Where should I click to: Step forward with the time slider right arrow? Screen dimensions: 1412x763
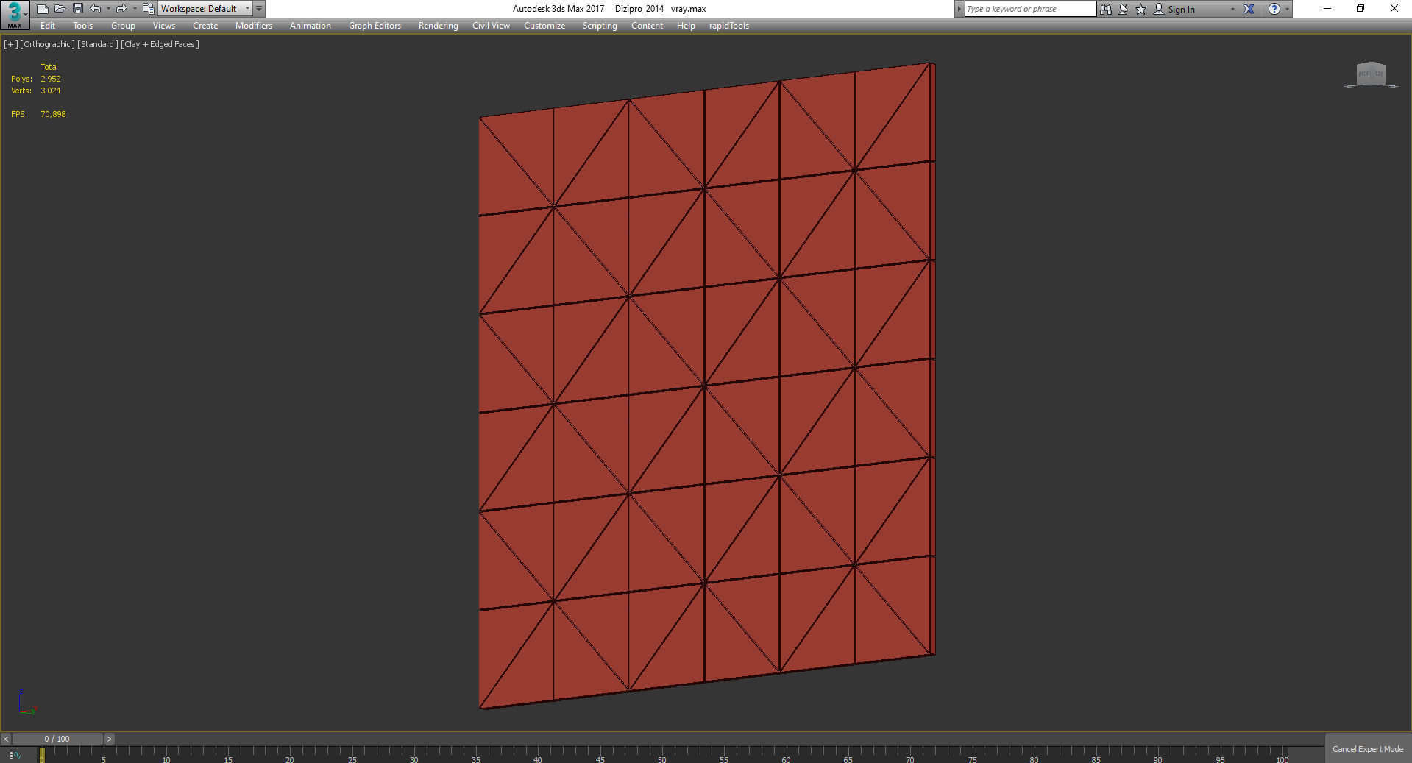tap(110, 739)
